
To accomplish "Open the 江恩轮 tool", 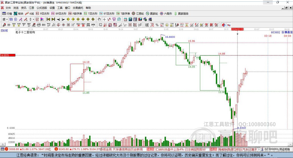I will (x=138, y=14).
